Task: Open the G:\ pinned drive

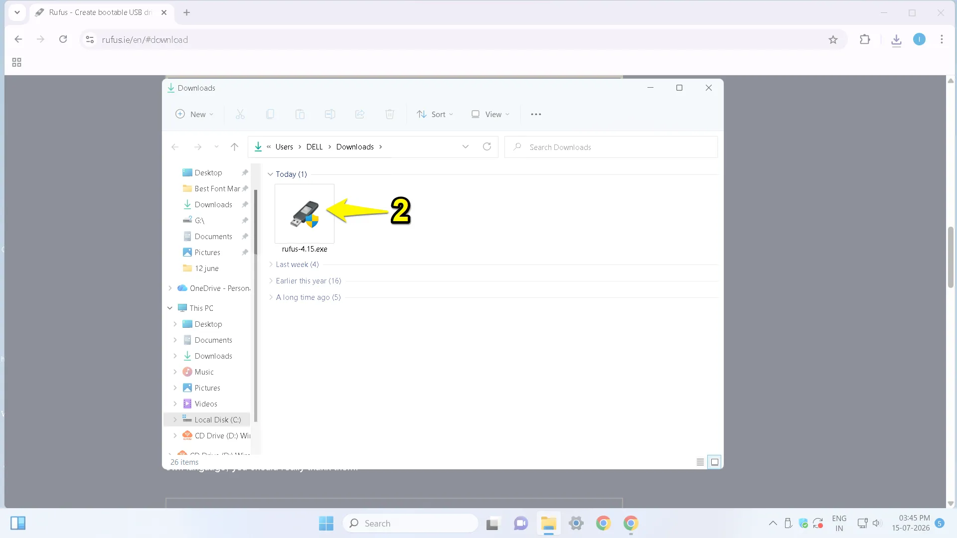Action: pos(199,220)
